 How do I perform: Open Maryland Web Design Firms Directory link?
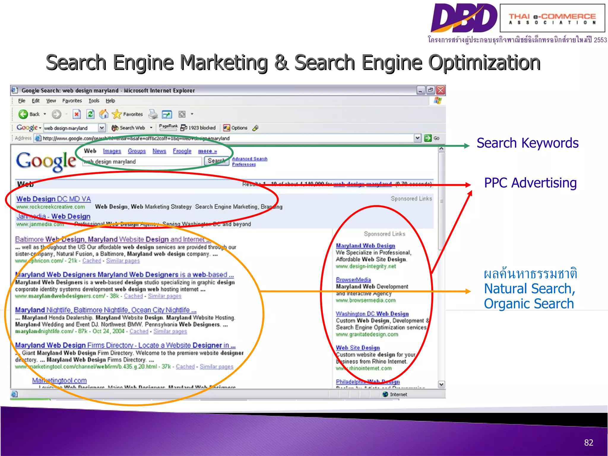point(125,345)
